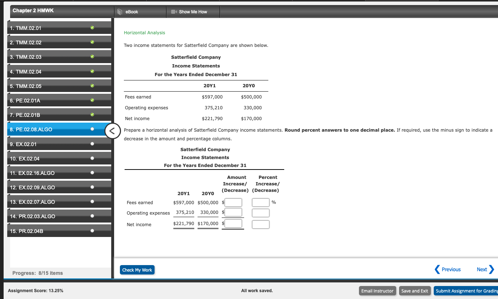498x299 pixels.
Task: Go to item 15. PR.02.04B
Action: (x=59, y=231)
